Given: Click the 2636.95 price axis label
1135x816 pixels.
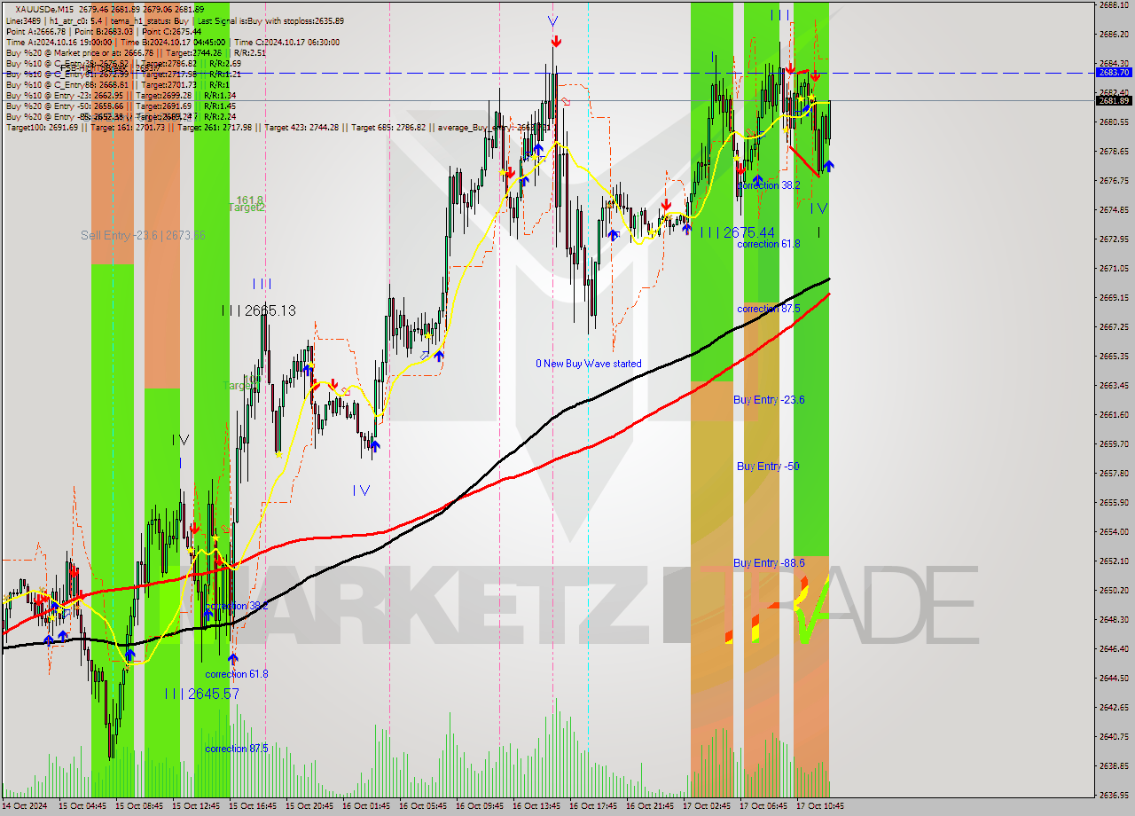Looking at the screenshot, I should (x=1114, y=795).
